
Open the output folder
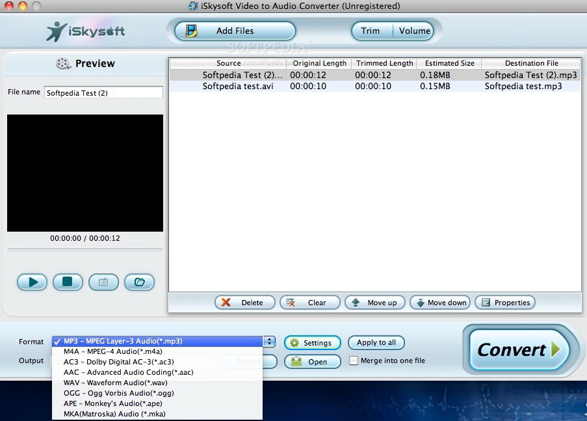313,362
